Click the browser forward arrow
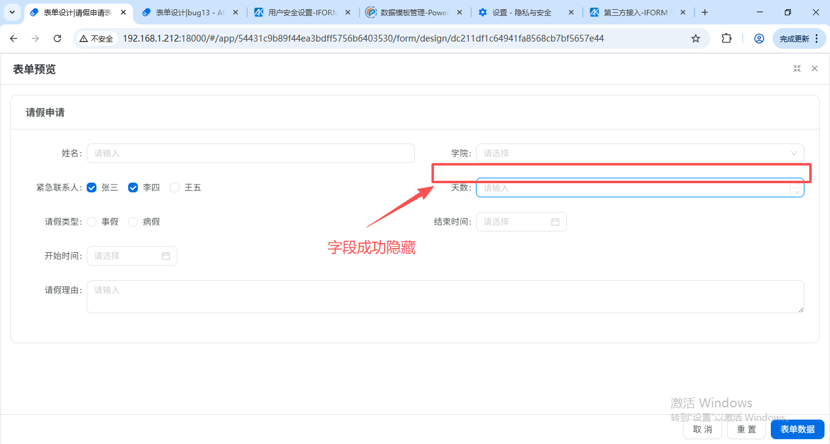 pos(35,38)
